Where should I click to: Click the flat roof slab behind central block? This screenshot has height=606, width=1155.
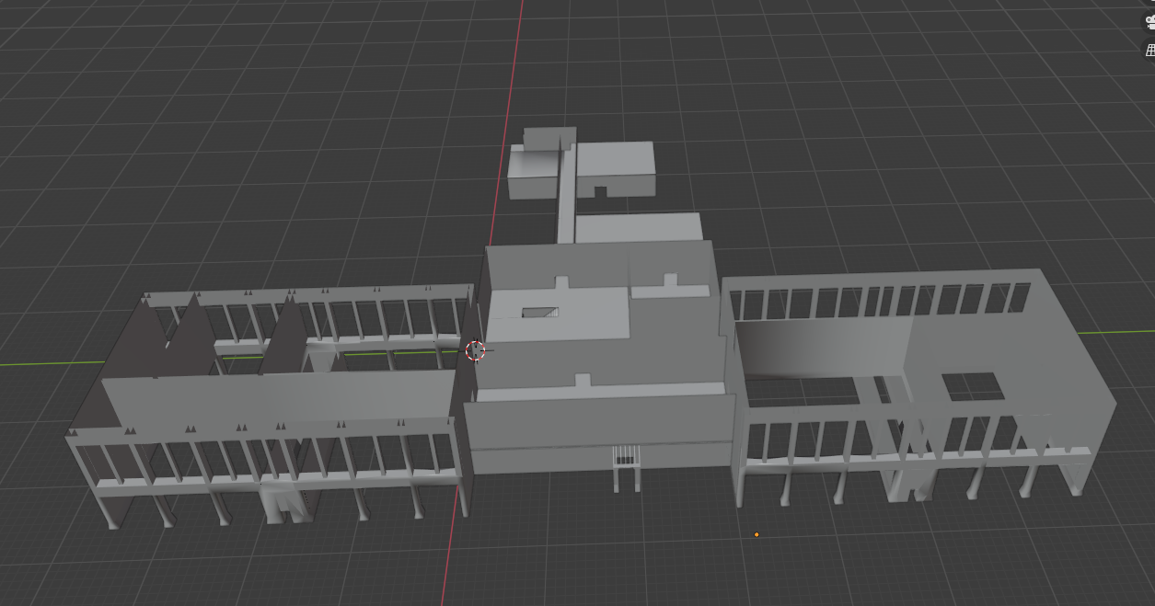pos(637,227)
